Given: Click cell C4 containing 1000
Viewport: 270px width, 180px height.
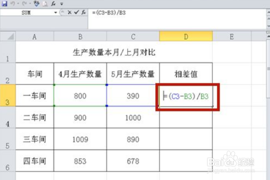Looking at the screenshot, I should pos(133,117).
